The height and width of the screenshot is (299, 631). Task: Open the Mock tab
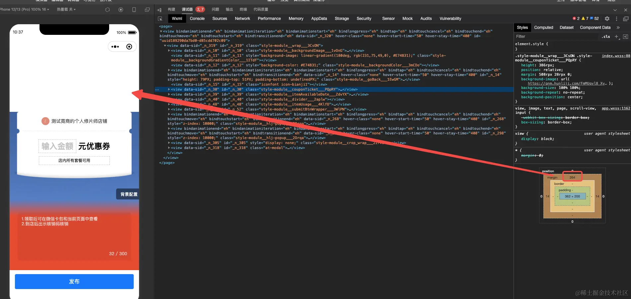point(407,19)
